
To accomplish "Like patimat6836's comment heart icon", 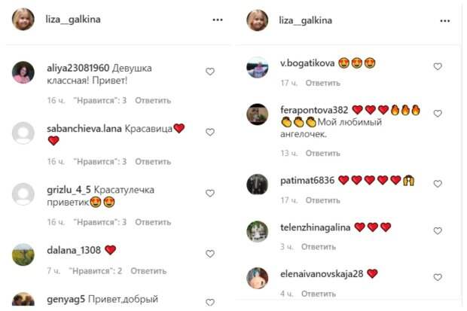I will tap(438, 184).
